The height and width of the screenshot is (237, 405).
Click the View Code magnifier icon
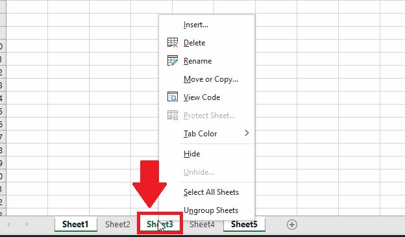173,97
